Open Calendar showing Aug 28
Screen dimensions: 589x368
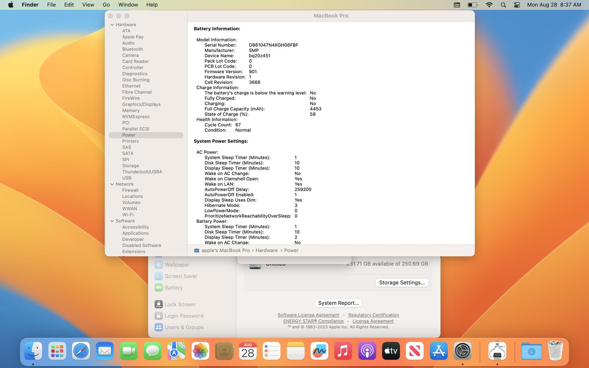coord(248,351)
